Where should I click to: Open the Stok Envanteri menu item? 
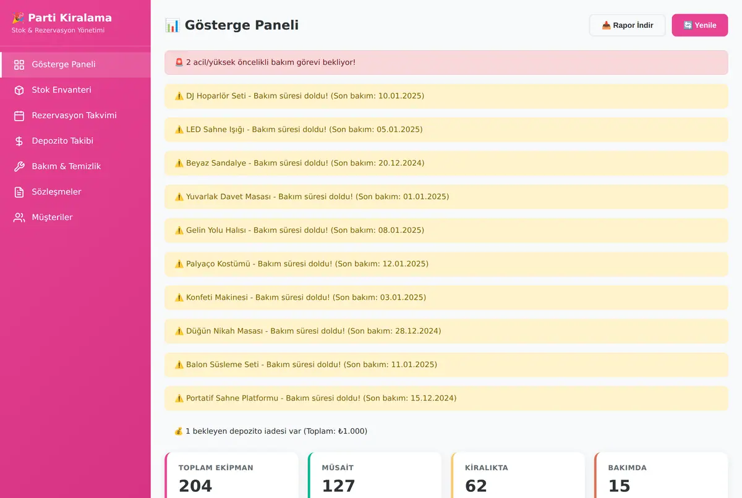[75, 90]
